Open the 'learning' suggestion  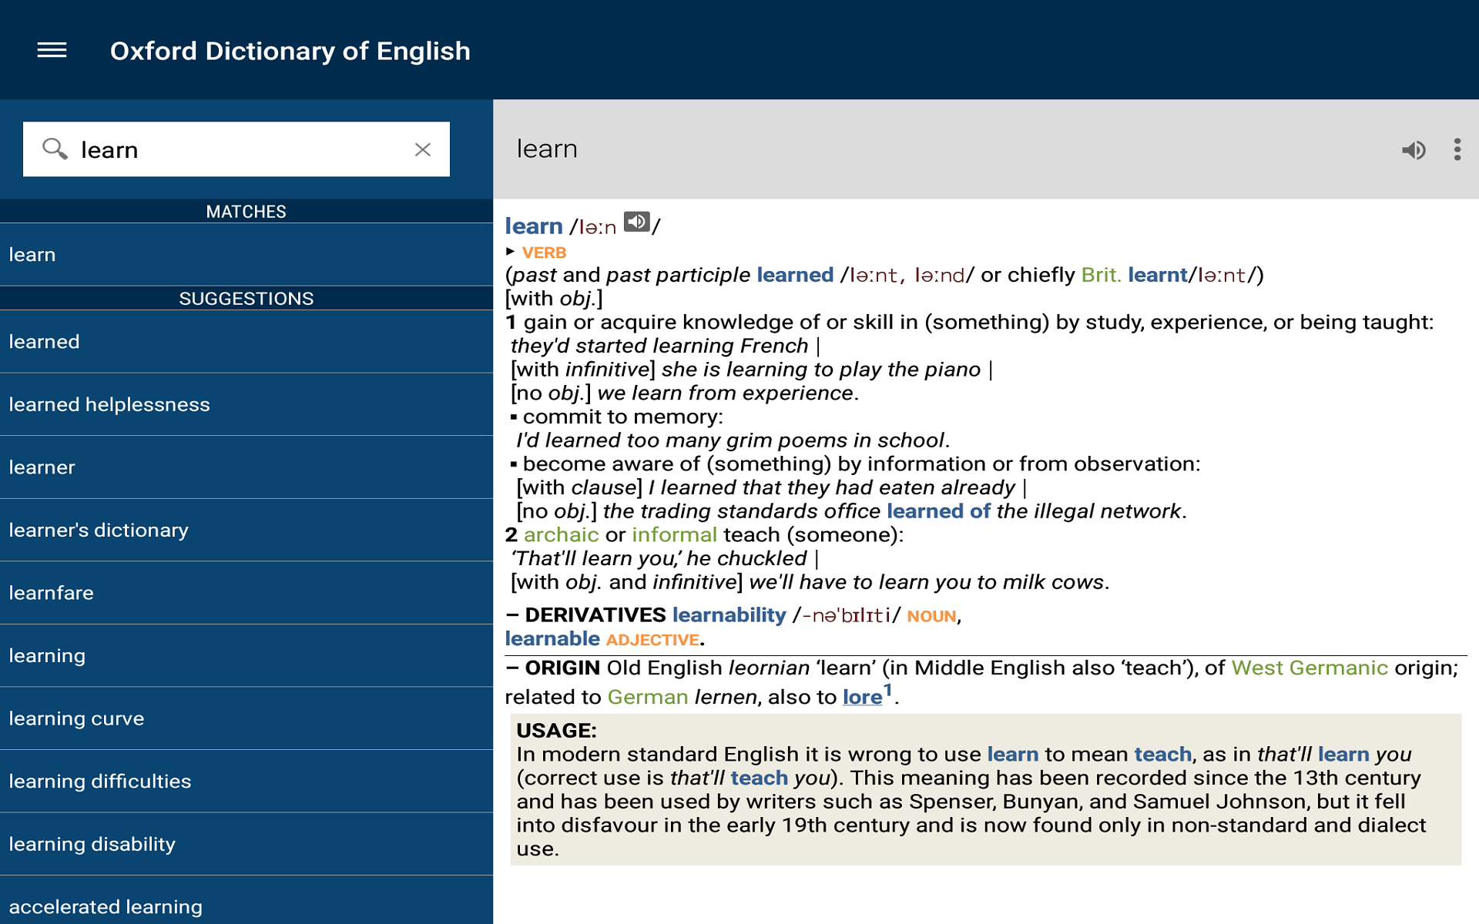click(x=246, y=656)
